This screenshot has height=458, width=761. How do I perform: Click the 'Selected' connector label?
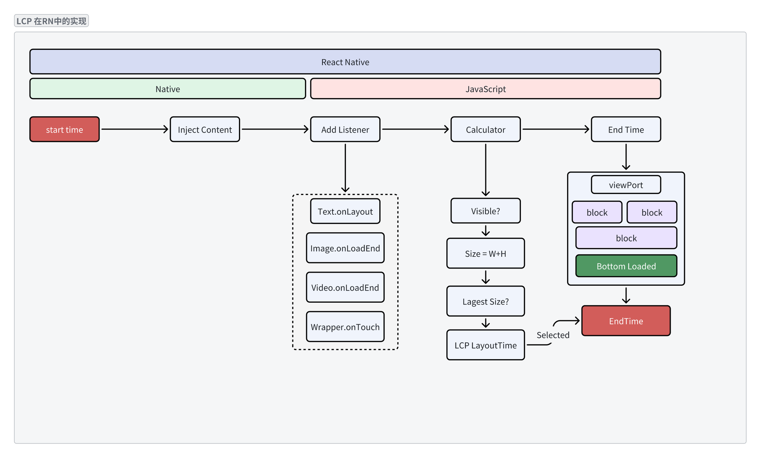pyautogui.click(x=553, y=335)
